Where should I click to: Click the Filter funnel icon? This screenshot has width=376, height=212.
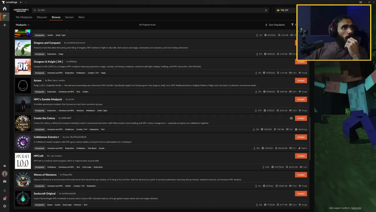(x=293, y=25)
